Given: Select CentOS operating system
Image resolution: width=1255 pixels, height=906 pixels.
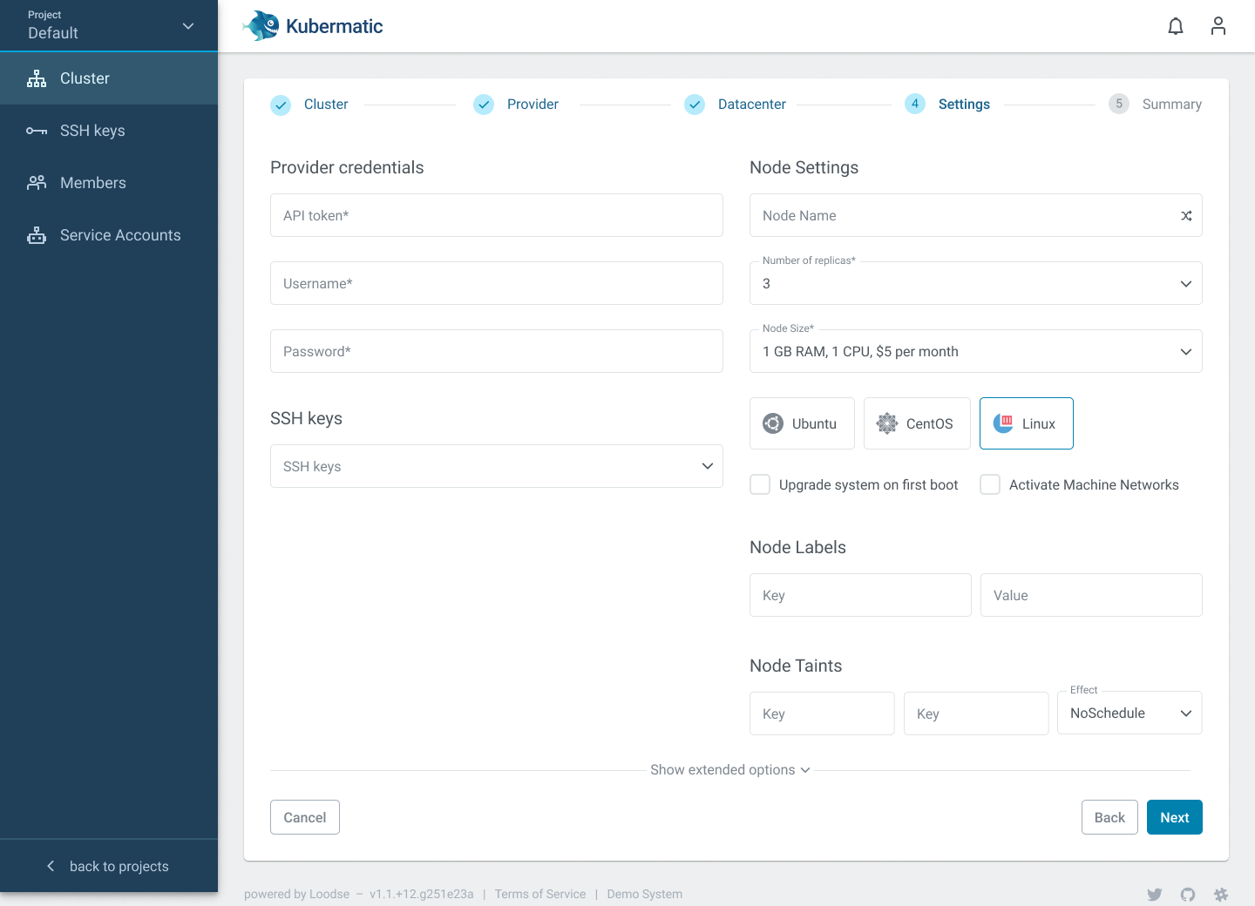Looking at the screenshot, I should click(x=917, y=423).
